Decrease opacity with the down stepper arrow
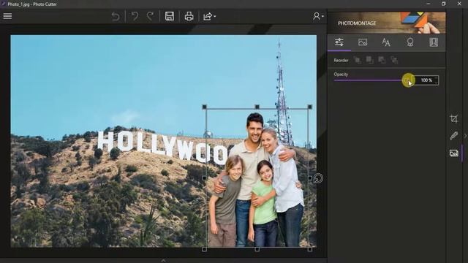The image size is (468, 263). tap(437, 83)
